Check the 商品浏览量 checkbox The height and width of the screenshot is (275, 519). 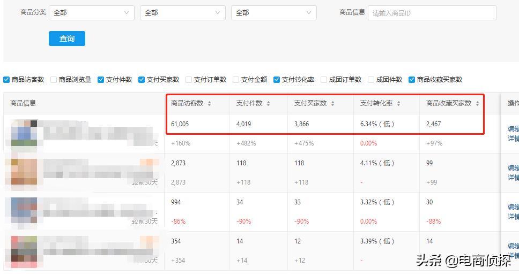(x=54, y=80)
